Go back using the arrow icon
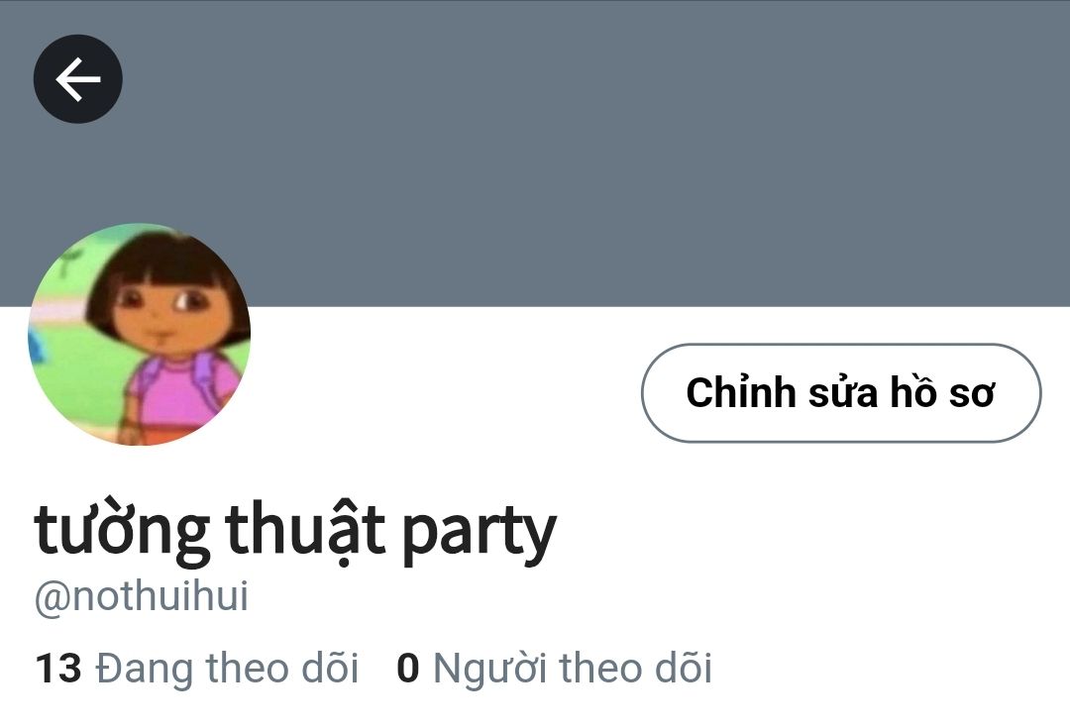 point(78,79)
